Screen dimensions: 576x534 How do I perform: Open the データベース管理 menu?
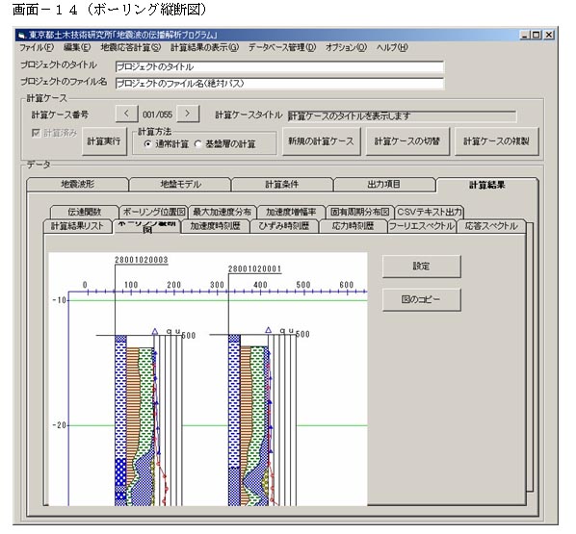282,47
